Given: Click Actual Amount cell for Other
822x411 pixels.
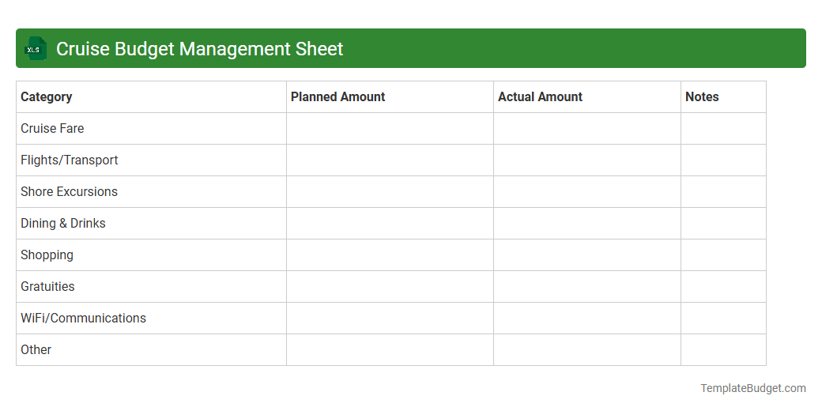Looking at the screenshot, I should tap(587, 349).
